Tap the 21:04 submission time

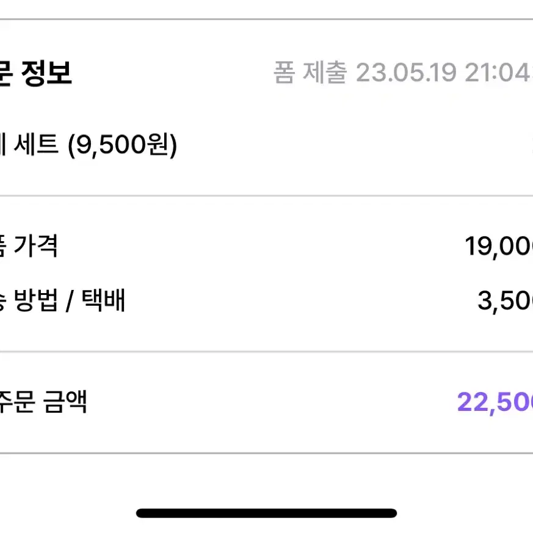coord(498,73)
